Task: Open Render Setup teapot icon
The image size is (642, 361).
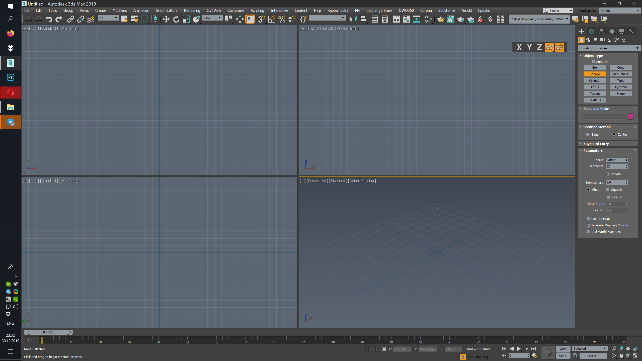Action: [x=440, y=19]
